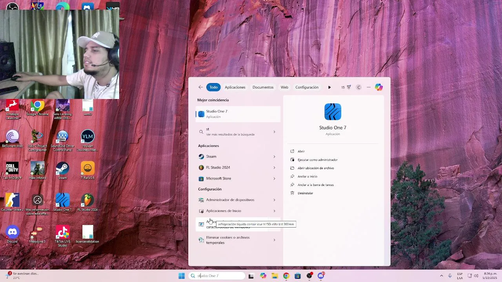Open licensevalidation desktop file
This screenshot has height=282, width=502.
(x=87, y=235)
